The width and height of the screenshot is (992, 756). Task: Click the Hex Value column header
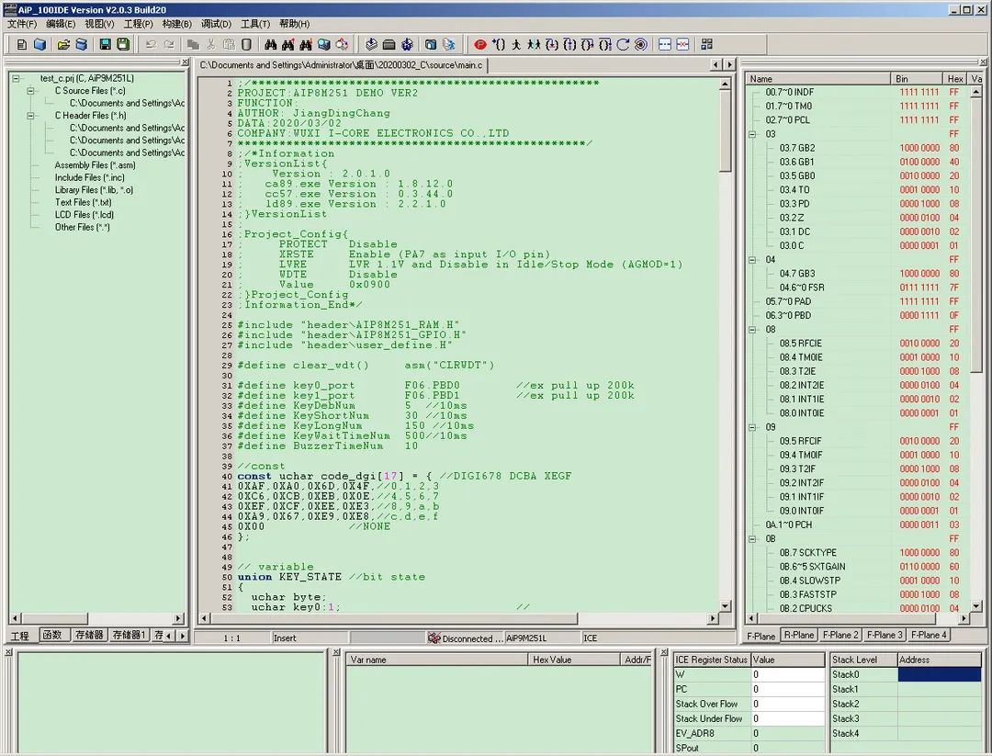click(574, 660)
